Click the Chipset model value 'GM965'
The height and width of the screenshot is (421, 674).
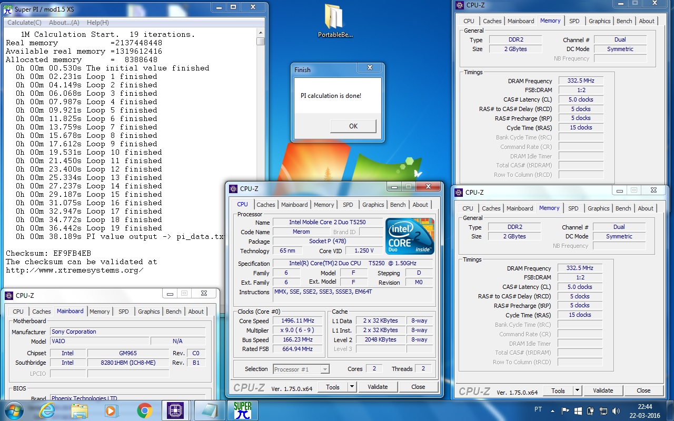click(128, 353)
